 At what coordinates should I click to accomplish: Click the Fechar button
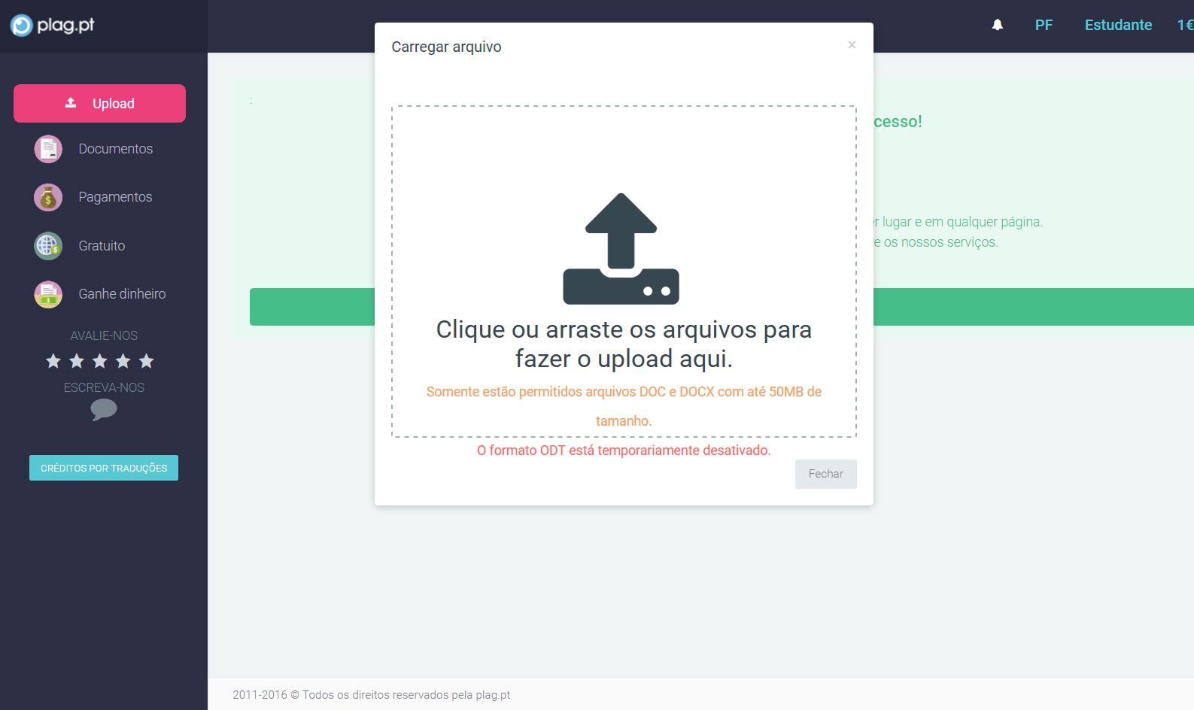pos(825,474)
